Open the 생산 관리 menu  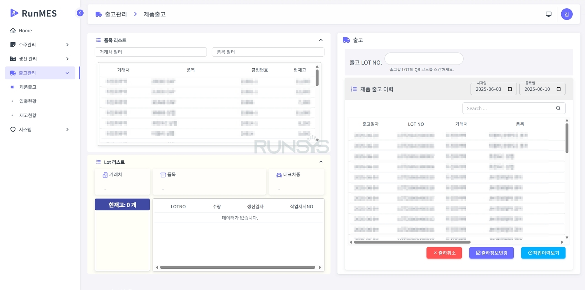[x=40, y=59]
